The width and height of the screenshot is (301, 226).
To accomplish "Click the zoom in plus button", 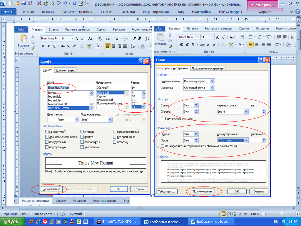I will 297,214.
